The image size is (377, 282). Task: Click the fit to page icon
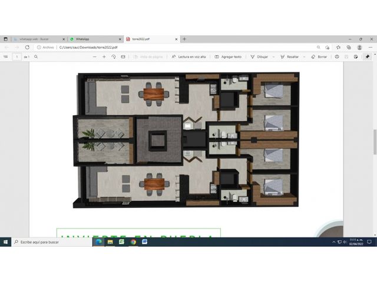[x=123, y=57]
